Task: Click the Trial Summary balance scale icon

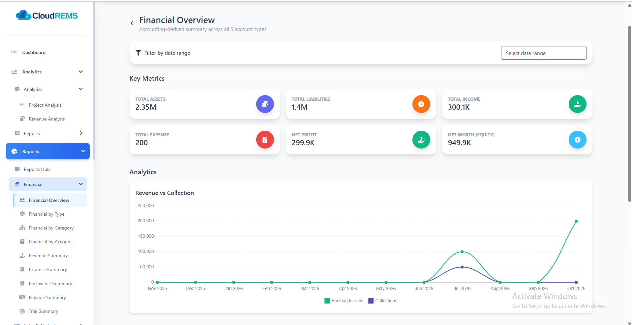Action: pyautogui.click(x=22, y=311)
